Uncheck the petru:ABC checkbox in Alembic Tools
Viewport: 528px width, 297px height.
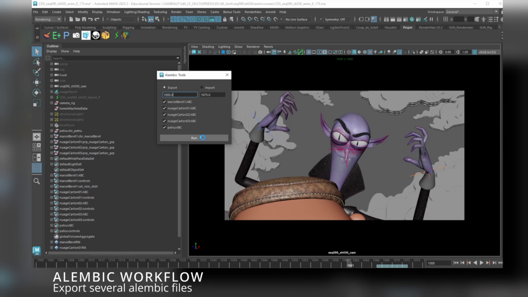point(164,127)
